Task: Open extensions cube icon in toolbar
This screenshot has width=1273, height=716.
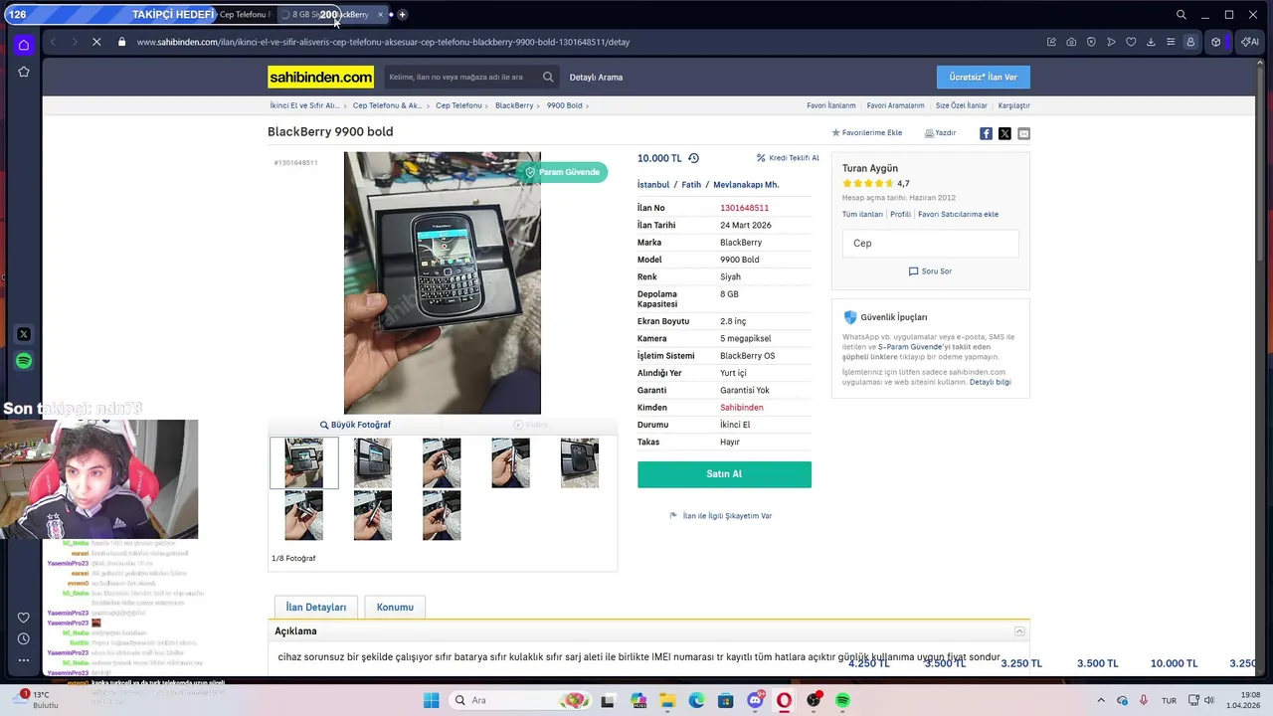Action: 1215,42
